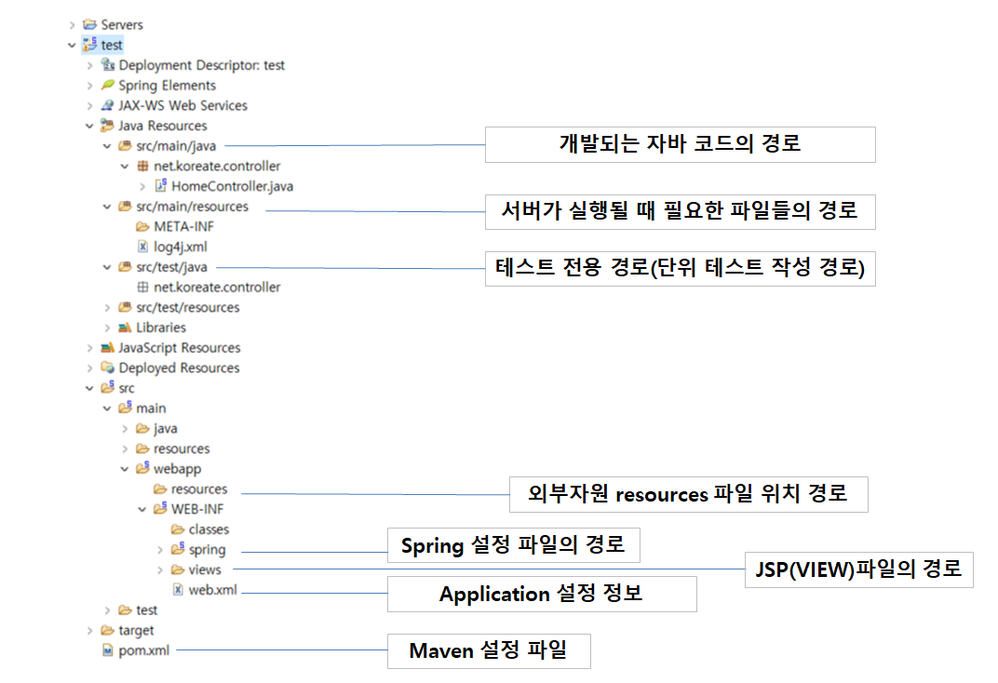Collapse the src/main/java node
Viewport: 998px width, 683px height.
tap(107, 146)
